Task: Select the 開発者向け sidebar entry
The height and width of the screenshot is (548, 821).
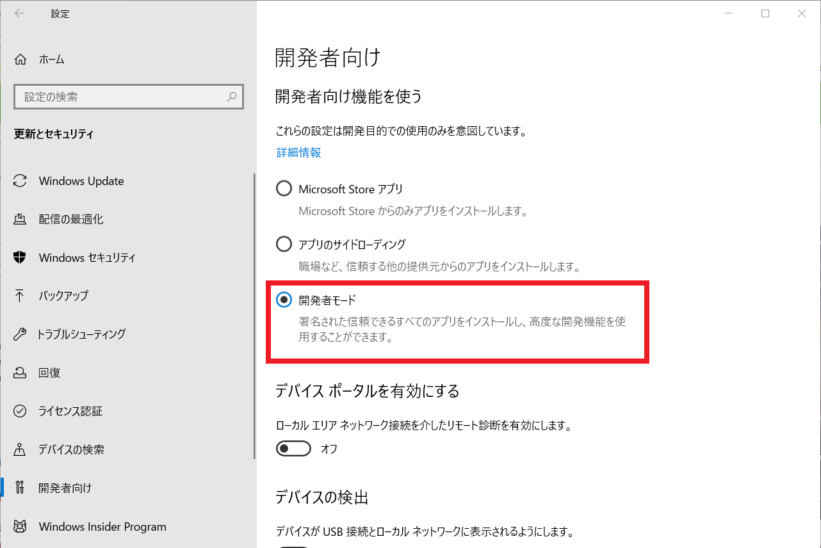Action: pyautogui.click(x=21, y=488)
